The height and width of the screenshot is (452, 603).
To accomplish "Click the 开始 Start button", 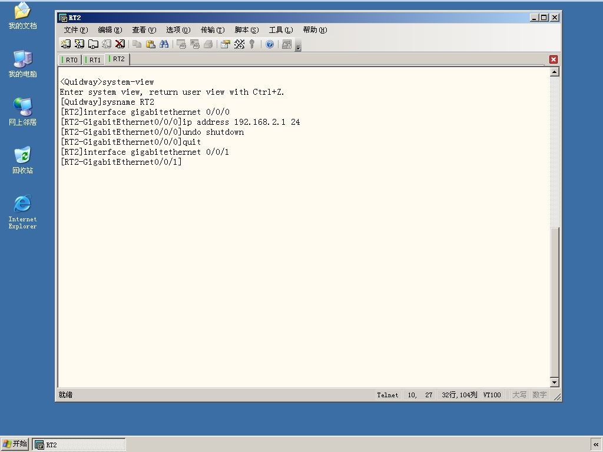I will (15, 444).
